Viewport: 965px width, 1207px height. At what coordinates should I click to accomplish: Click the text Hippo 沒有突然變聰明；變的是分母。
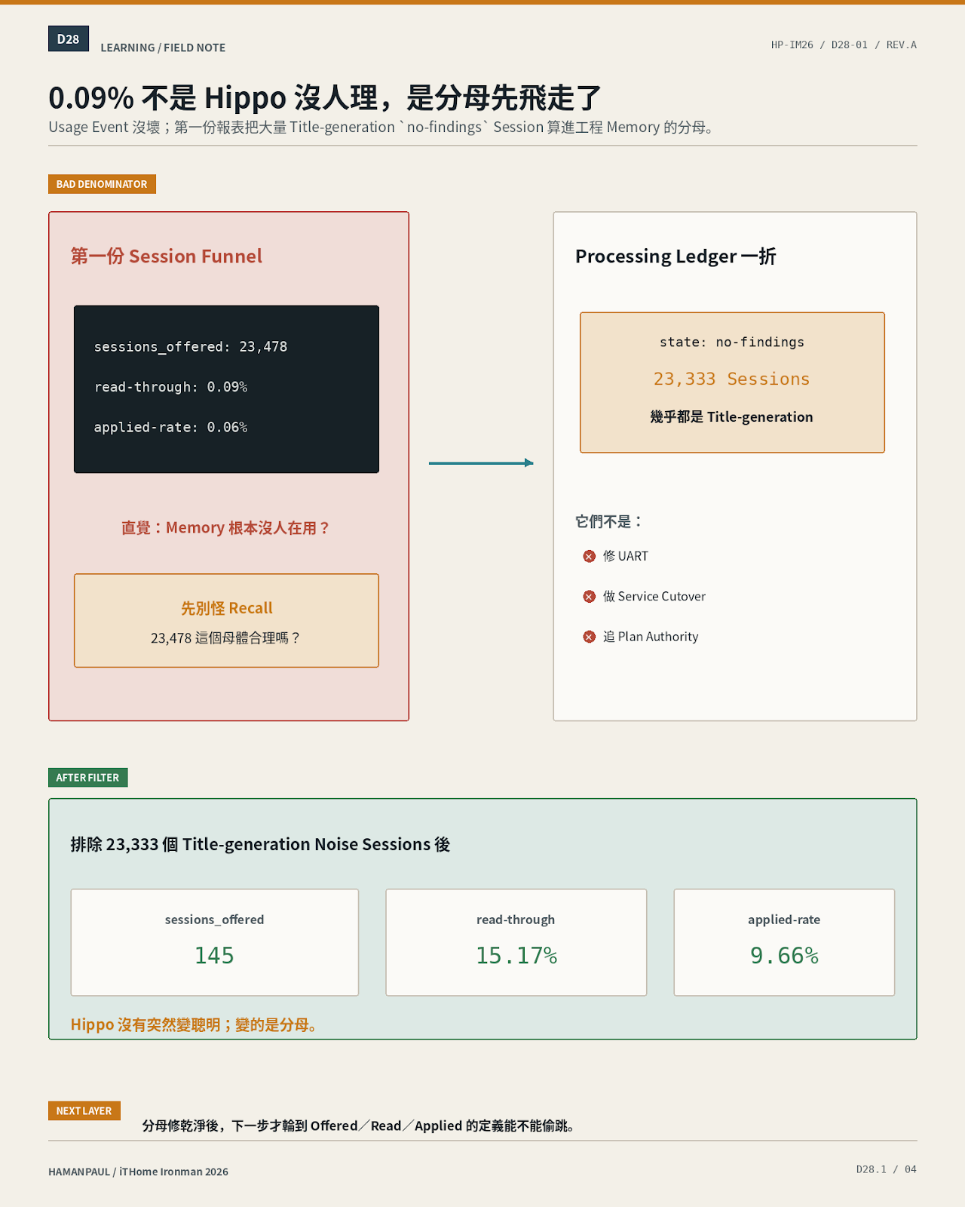pyautogui.click(x=194, y=1024)
